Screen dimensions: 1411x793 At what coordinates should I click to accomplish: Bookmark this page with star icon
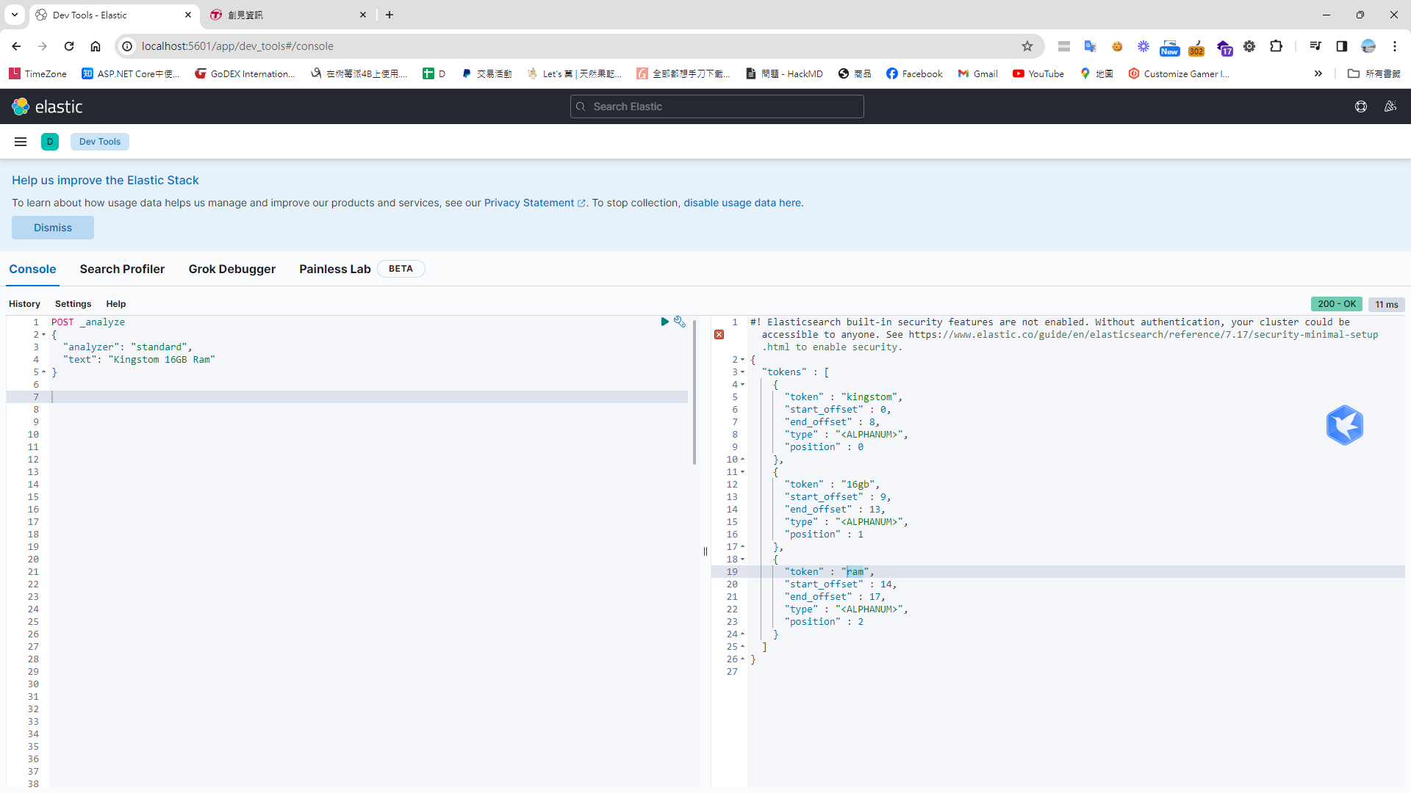click(x=1027, y=46)
